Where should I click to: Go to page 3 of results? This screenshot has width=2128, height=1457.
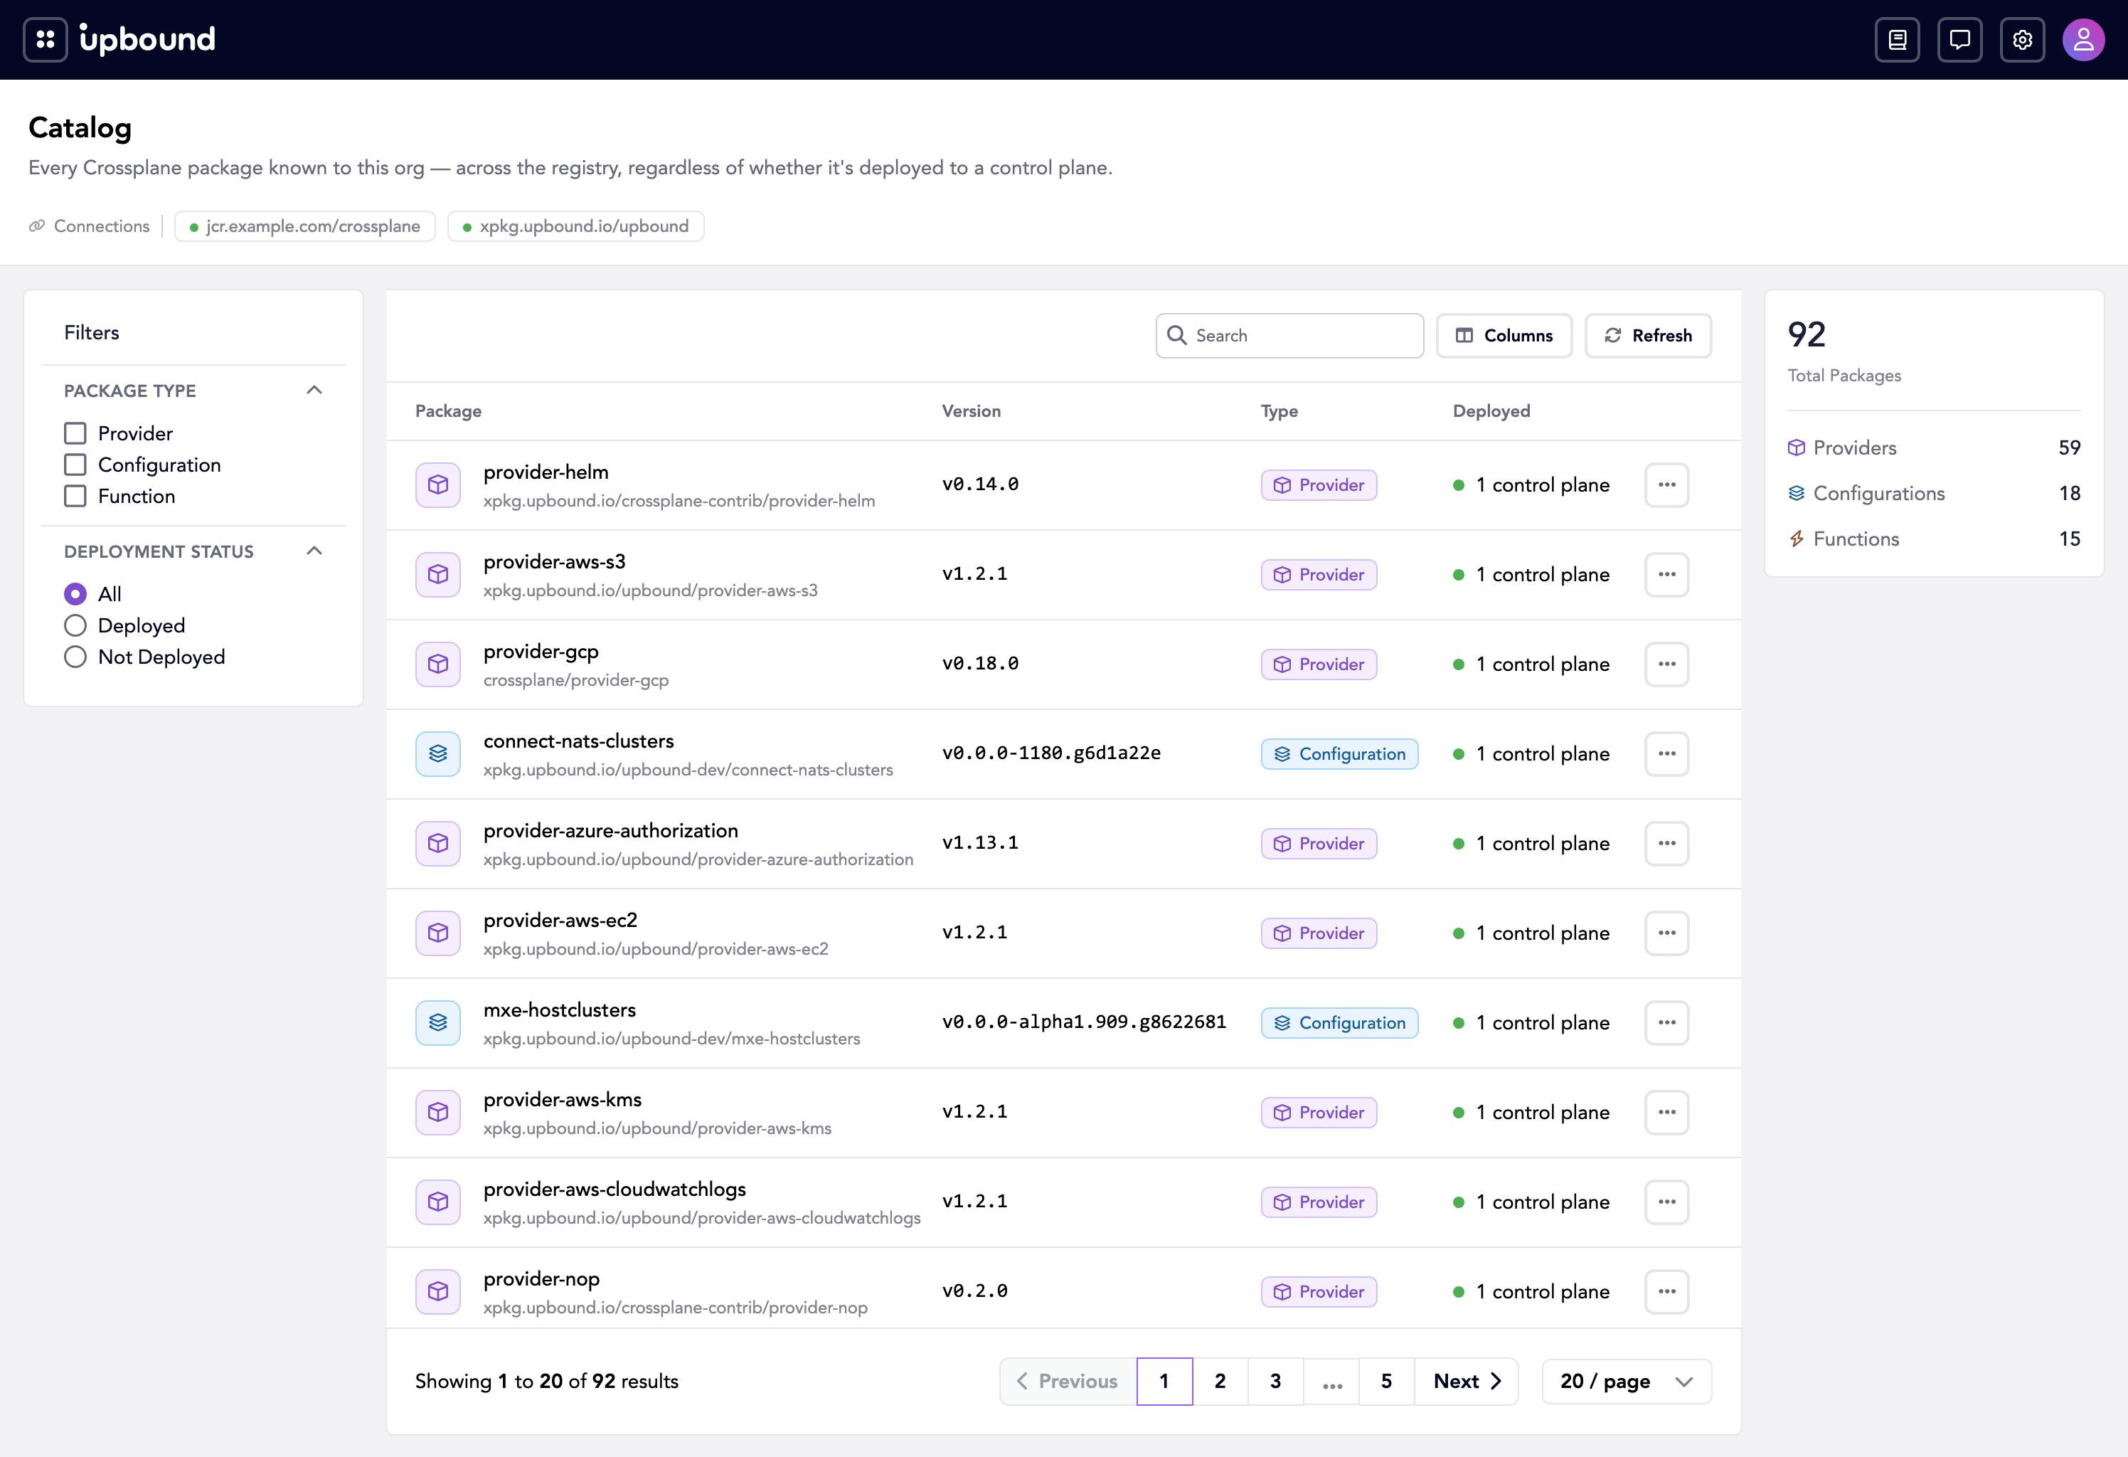click(x=1275, y=1381)
